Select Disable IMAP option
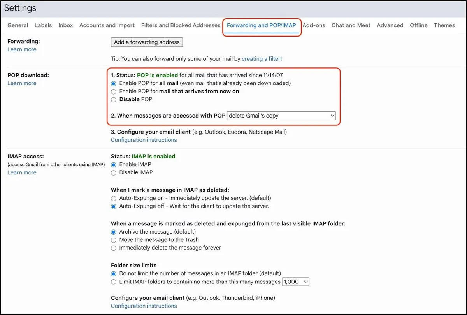This screenshot has height=315, width=467. pos(113,172)
